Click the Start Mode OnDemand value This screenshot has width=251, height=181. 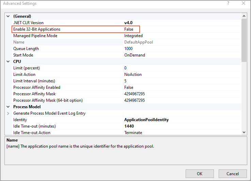(x=135, y=55)
